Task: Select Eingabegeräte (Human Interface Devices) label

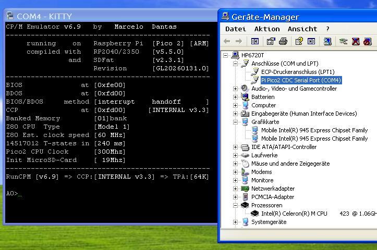Action: click(304, 114)
